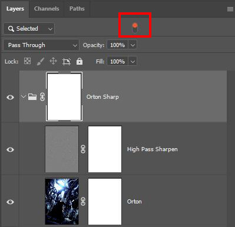
Task: Select the Orton layer image thumbnail
Action: (x=62, y=201)
